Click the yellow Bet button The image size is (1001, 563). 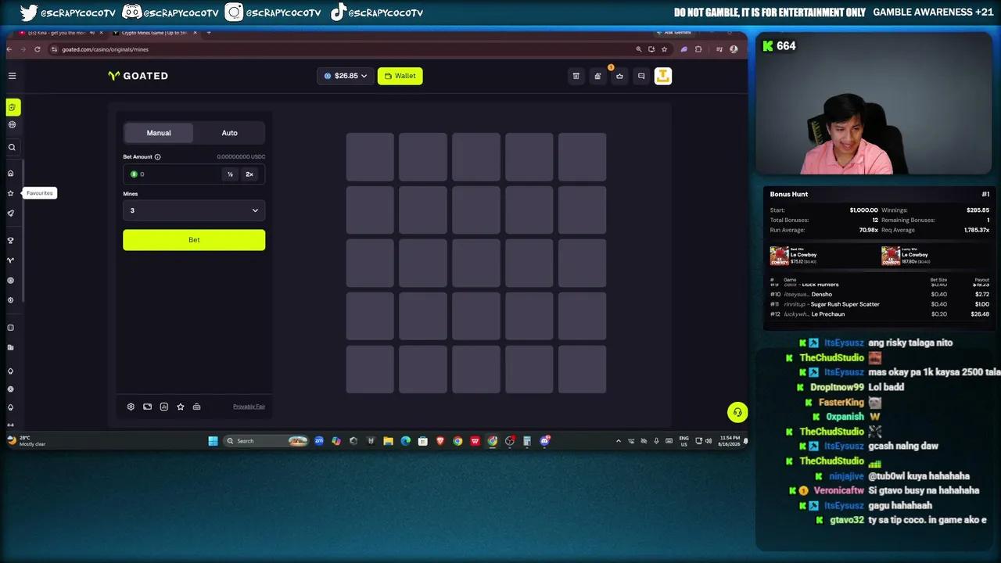coord(194,240)
